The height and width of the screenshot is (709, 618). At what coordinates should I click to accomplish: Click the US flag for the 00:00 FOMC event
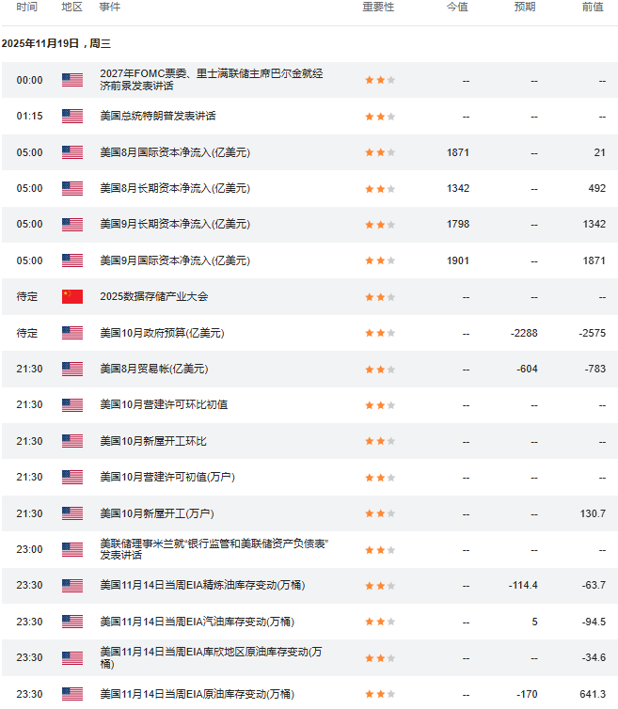click(72, 80)
